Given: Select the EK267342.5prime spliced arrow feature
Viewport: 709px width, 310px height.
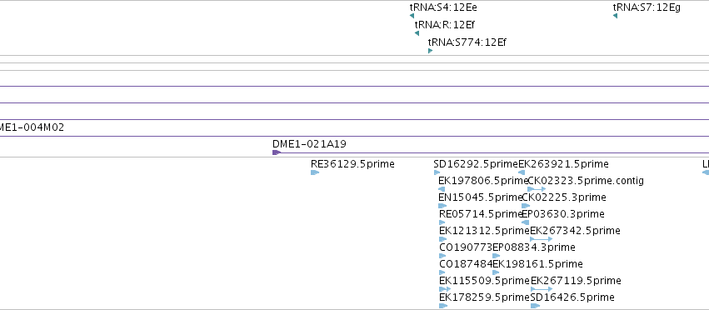Looking at the screenshot, I should (542, 239).
